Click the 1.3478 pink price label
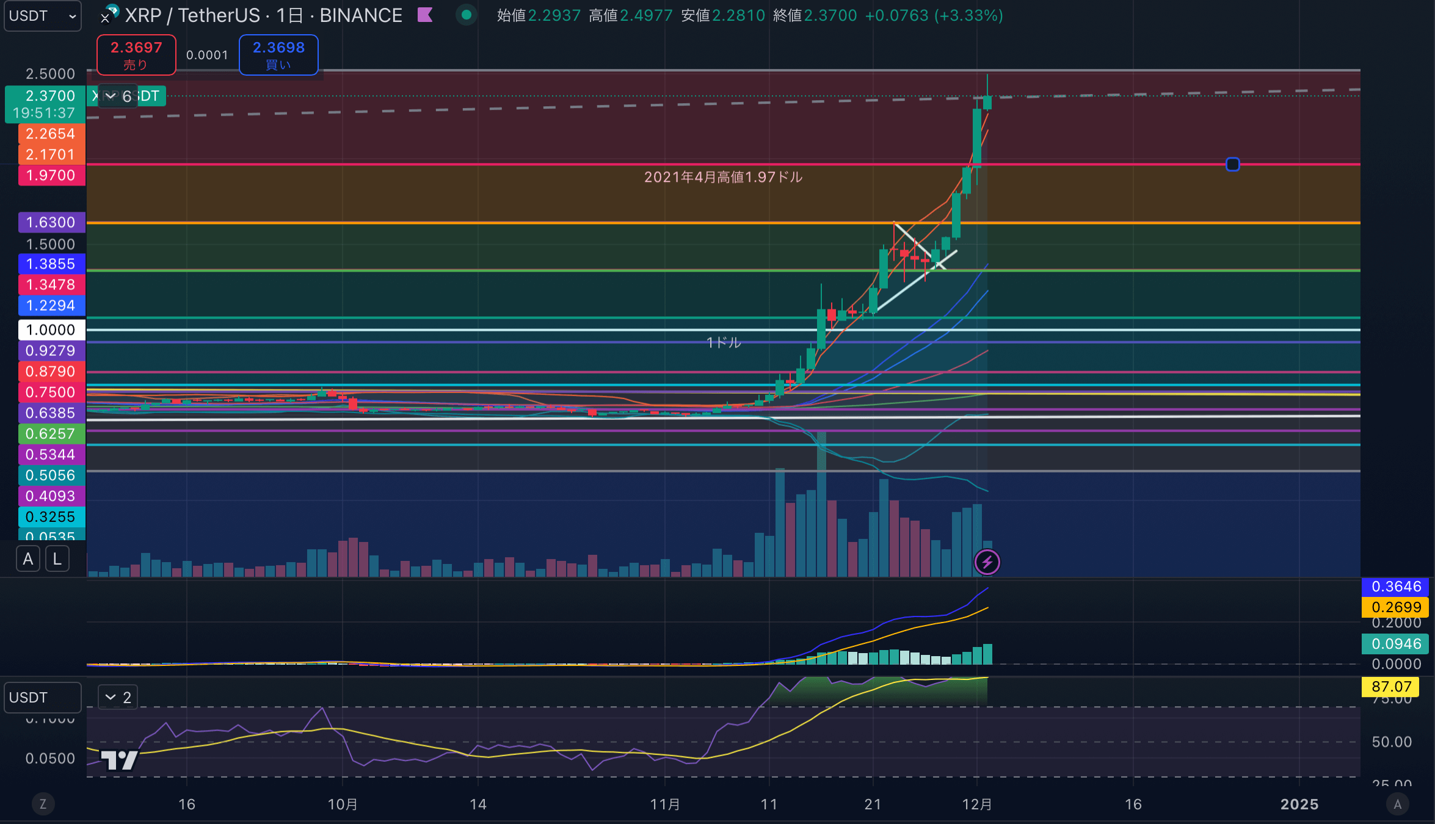The width and height of the screenshot is (1435, 824). (x=51, y=284)
